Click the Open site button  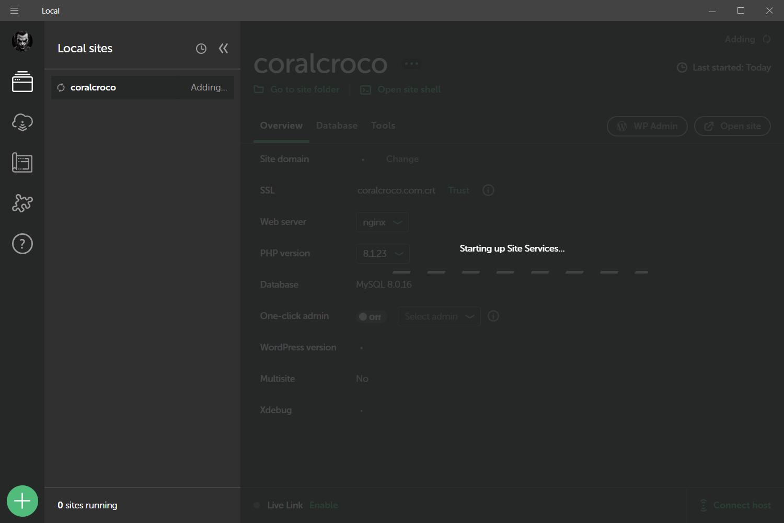pyautogui.click(x=732, y=126)
